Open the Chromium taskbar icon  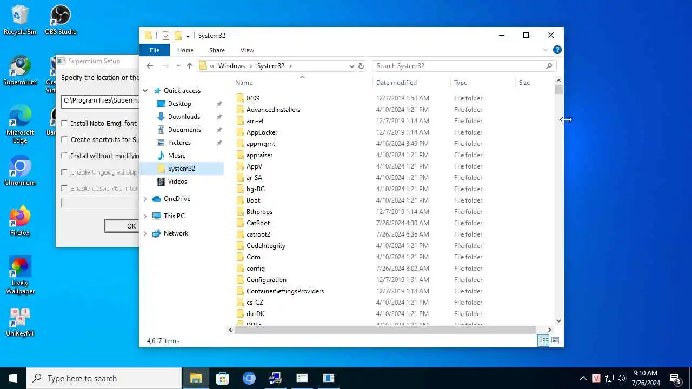pos(249,378)
